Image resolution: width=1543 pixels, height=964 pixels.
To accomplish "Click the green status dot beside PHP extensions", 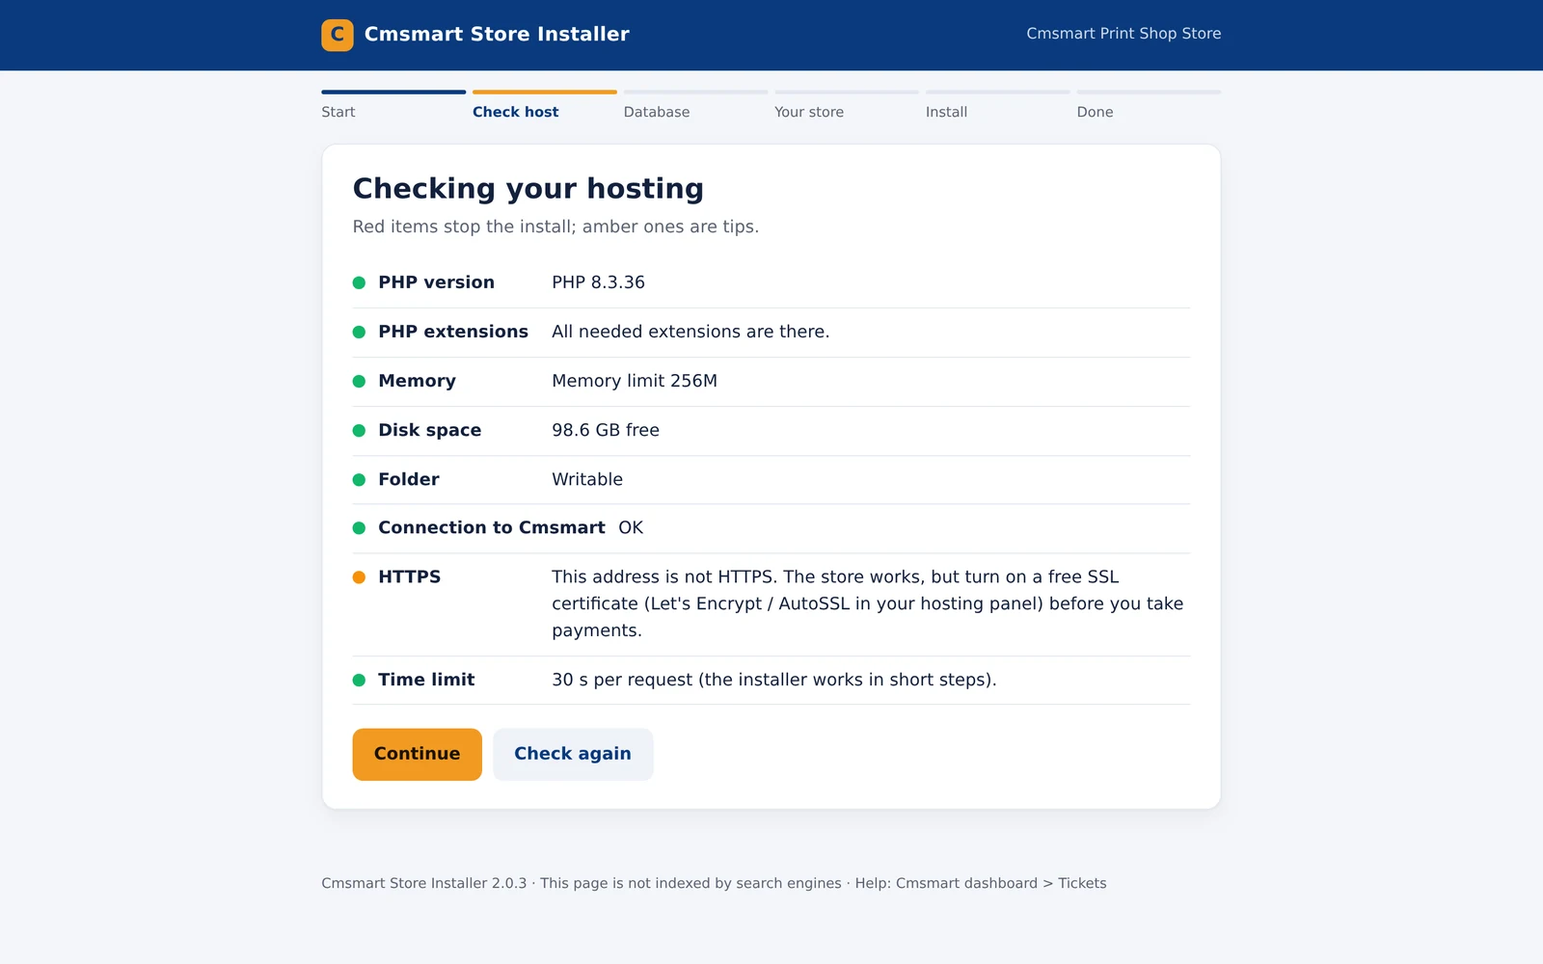I will 359,332.
